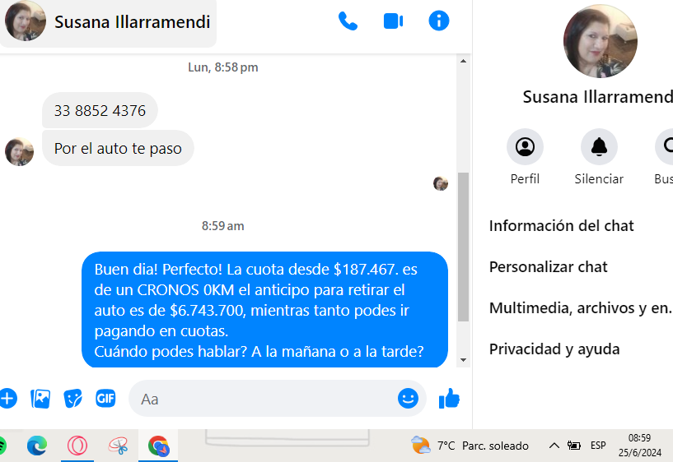
Task: Send a thumbs-up like
Action: click(x=449, y=399)
